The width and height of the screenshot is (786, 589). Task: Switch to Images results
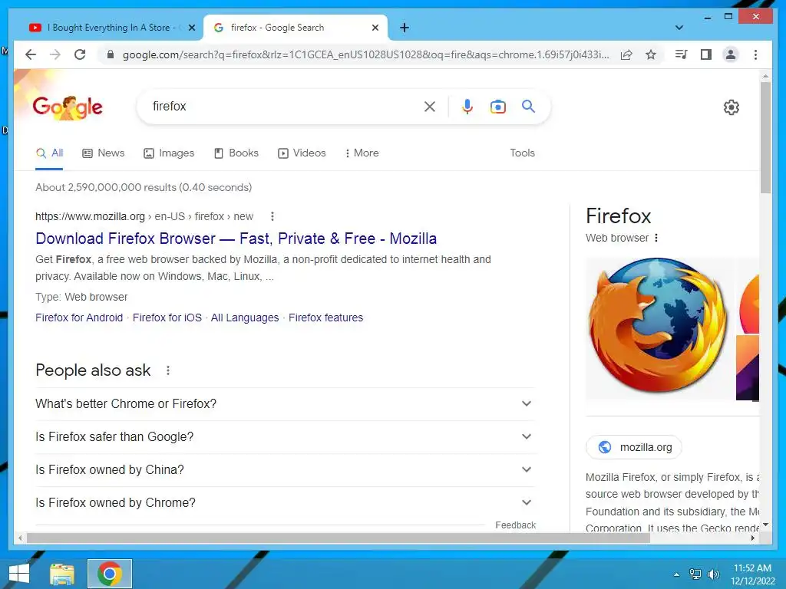(x=169, y=153)
